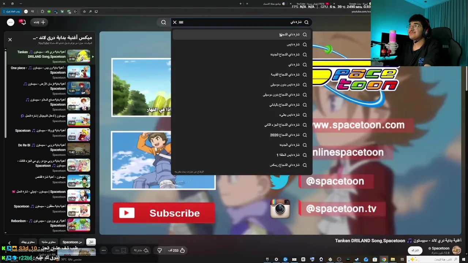Expand more filter chips with the arrow
The width and height of the screenshot is (468, 263).
10,242
